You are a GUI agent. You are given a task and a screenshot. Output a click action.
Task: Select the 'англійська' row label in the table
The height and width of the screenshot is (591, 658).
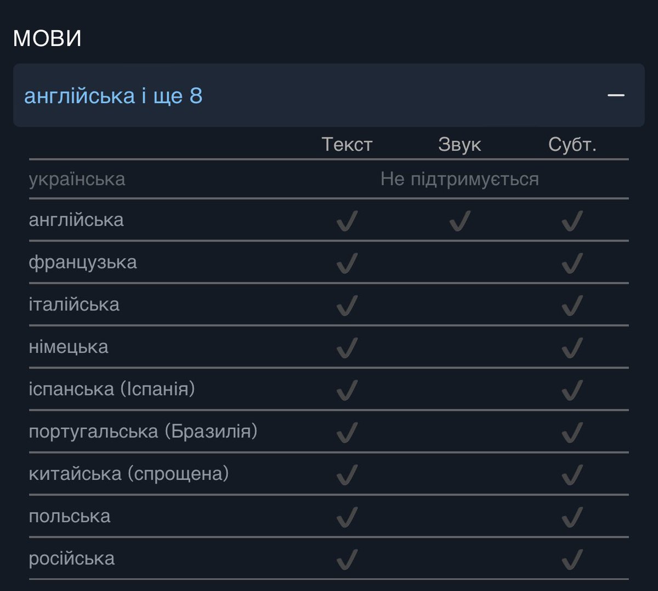coord(76,220)
